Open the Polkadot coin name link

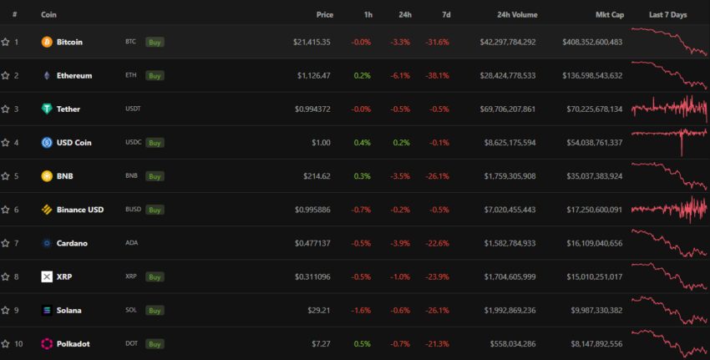click(x=73, y=343)
